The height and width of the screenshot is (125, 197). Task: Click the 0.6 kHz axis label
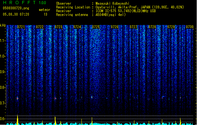(3, 119)
